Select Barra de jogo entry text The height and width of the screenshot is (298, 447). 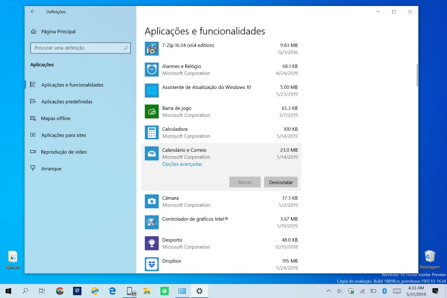(177, 108)
